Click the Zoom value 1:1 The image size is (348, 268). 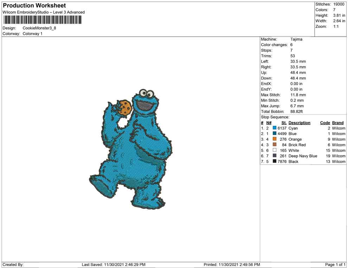[x=336, y=26]
